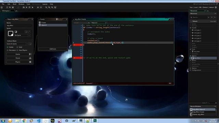Toggle the Uses Physics checkbox
The width and height of the screenshot is (219, 123).
click(17, 50)
